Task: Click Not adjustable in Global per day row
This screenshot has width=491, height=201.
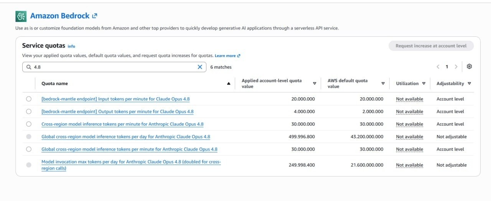Action: click(x=451, y=137)
